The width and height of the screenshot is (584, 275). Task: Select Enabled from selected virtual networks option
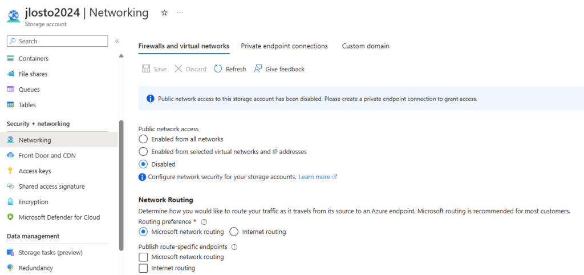point(143,152)
